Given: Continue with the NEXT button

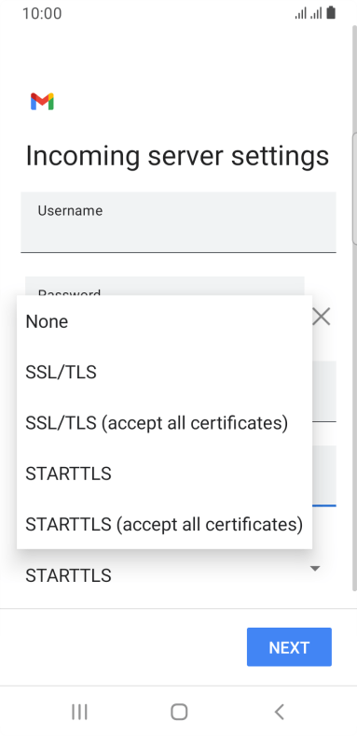Looking at the screenshot, I should pos(289,647).
